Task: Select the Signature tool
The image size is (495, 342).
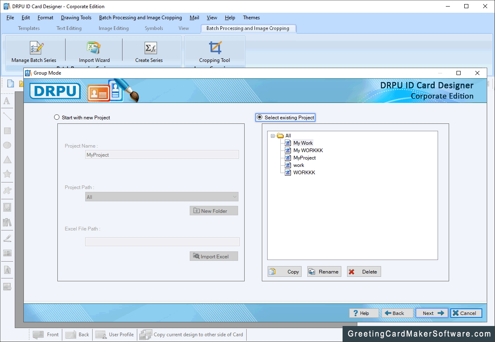Action: (x=7, y=238)
